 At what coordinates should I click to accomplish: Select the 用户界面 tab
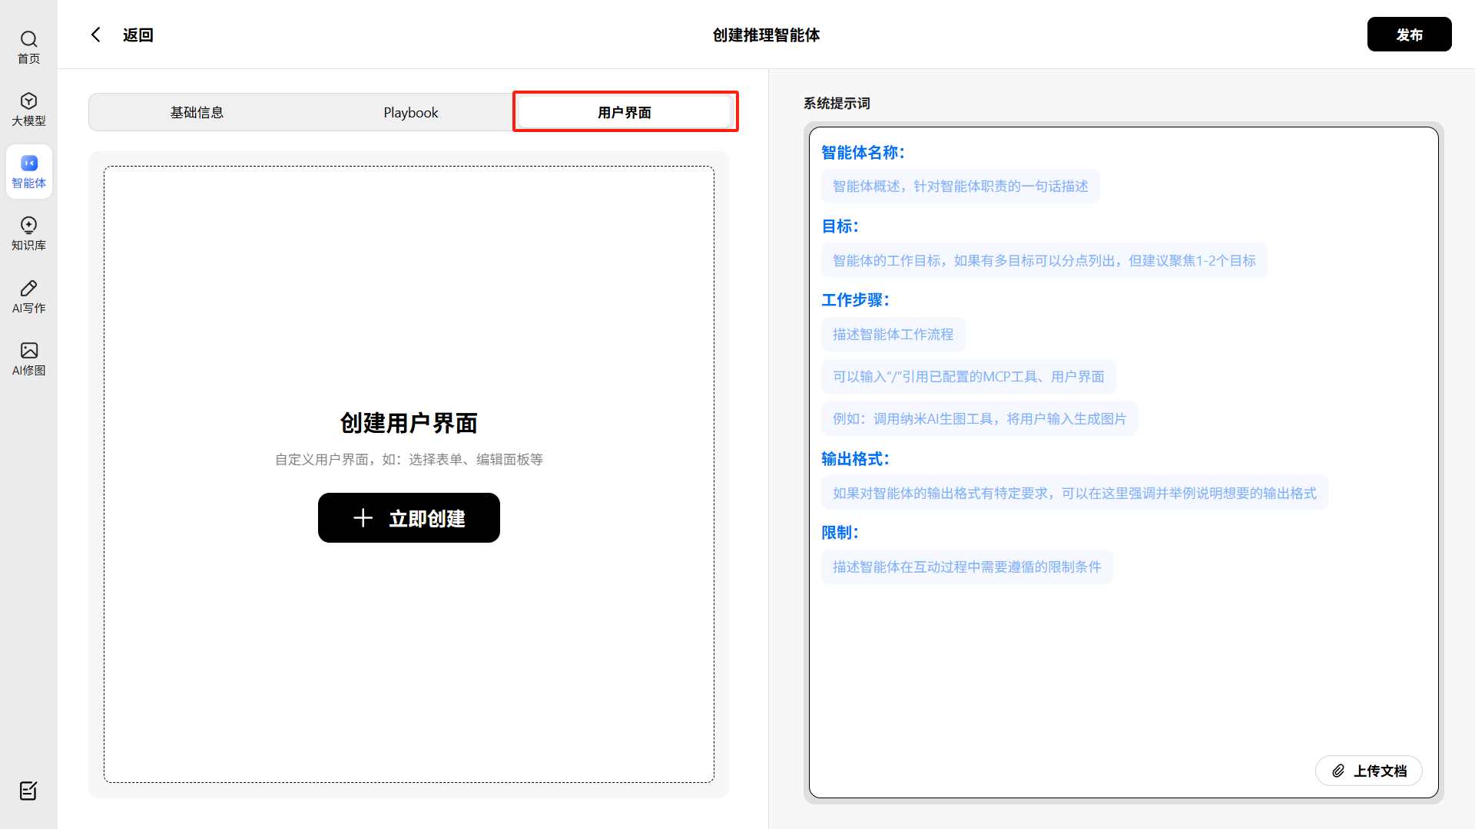[x=625, y=113]
